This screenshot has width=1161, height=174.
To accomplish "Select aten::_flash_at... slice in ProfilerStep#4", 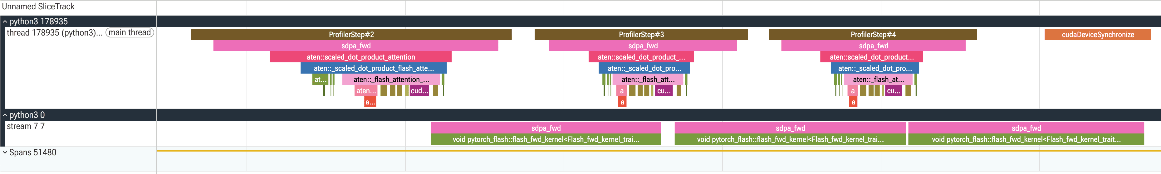I will point(878,79).
